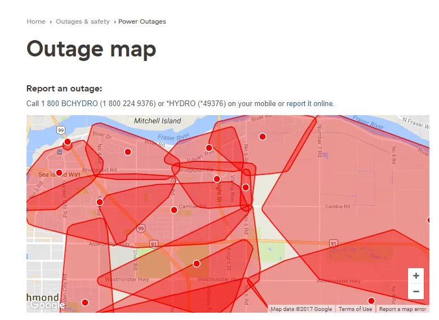Screen dimensions: 439x320
Task: Go to Home breadcrumb
Action: 36,21
